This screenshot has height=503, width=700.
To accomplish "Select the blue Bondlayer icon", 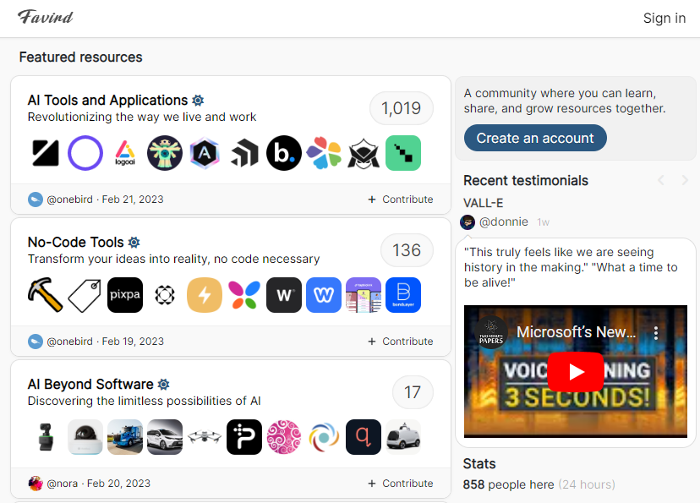I will point(403,295).
